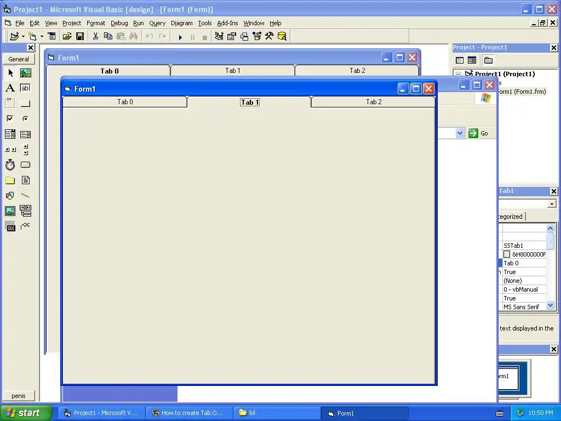Select the Frame control in the toolbox
561x421 pixels.
click(10, 104)
